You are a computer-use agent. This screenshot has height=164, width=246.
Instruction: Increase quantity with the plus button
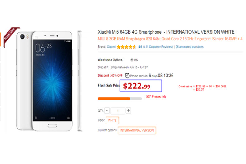point(128,110)
